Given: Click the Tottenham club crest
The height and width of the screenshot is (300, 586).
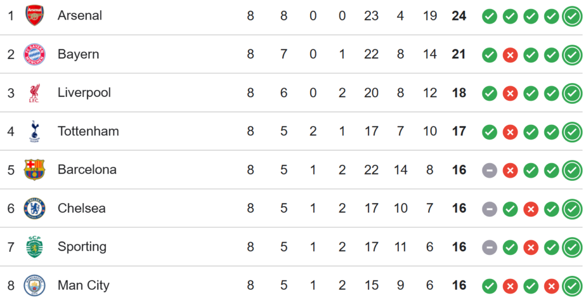Looking at the screenshot, I should pos(34,131).
